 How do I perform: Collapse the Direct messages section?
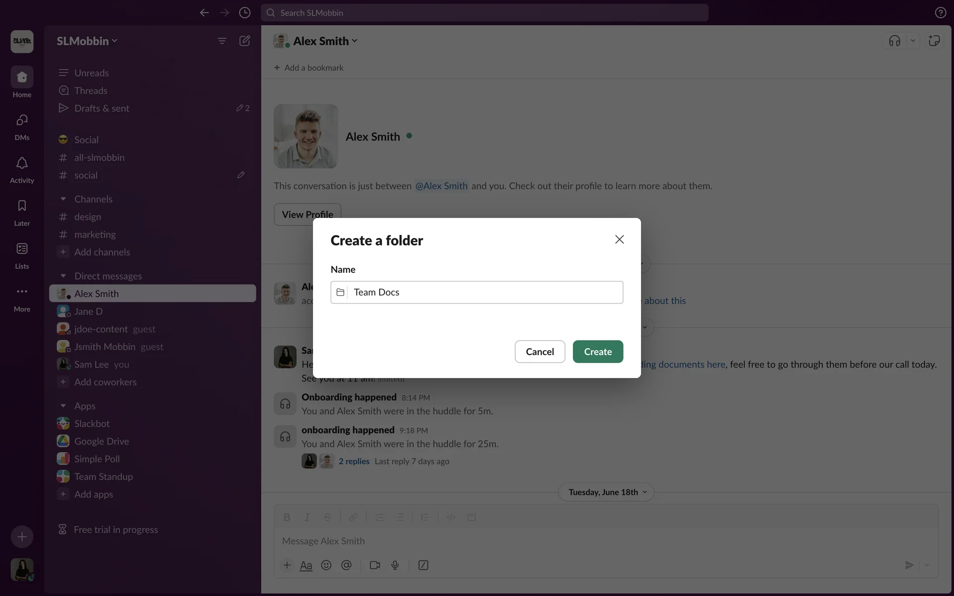click(x=63, y=276)
